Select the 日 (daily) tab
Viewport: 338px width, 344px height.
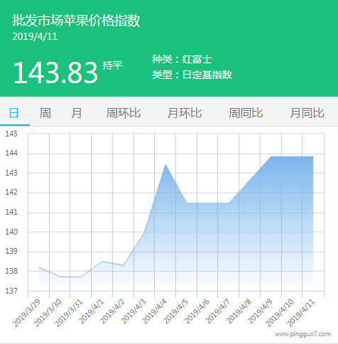[x=13, y=113]
